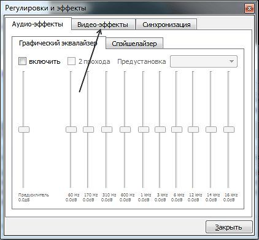
Task: Click the Предустановка label text
Action: pos(142,61)
